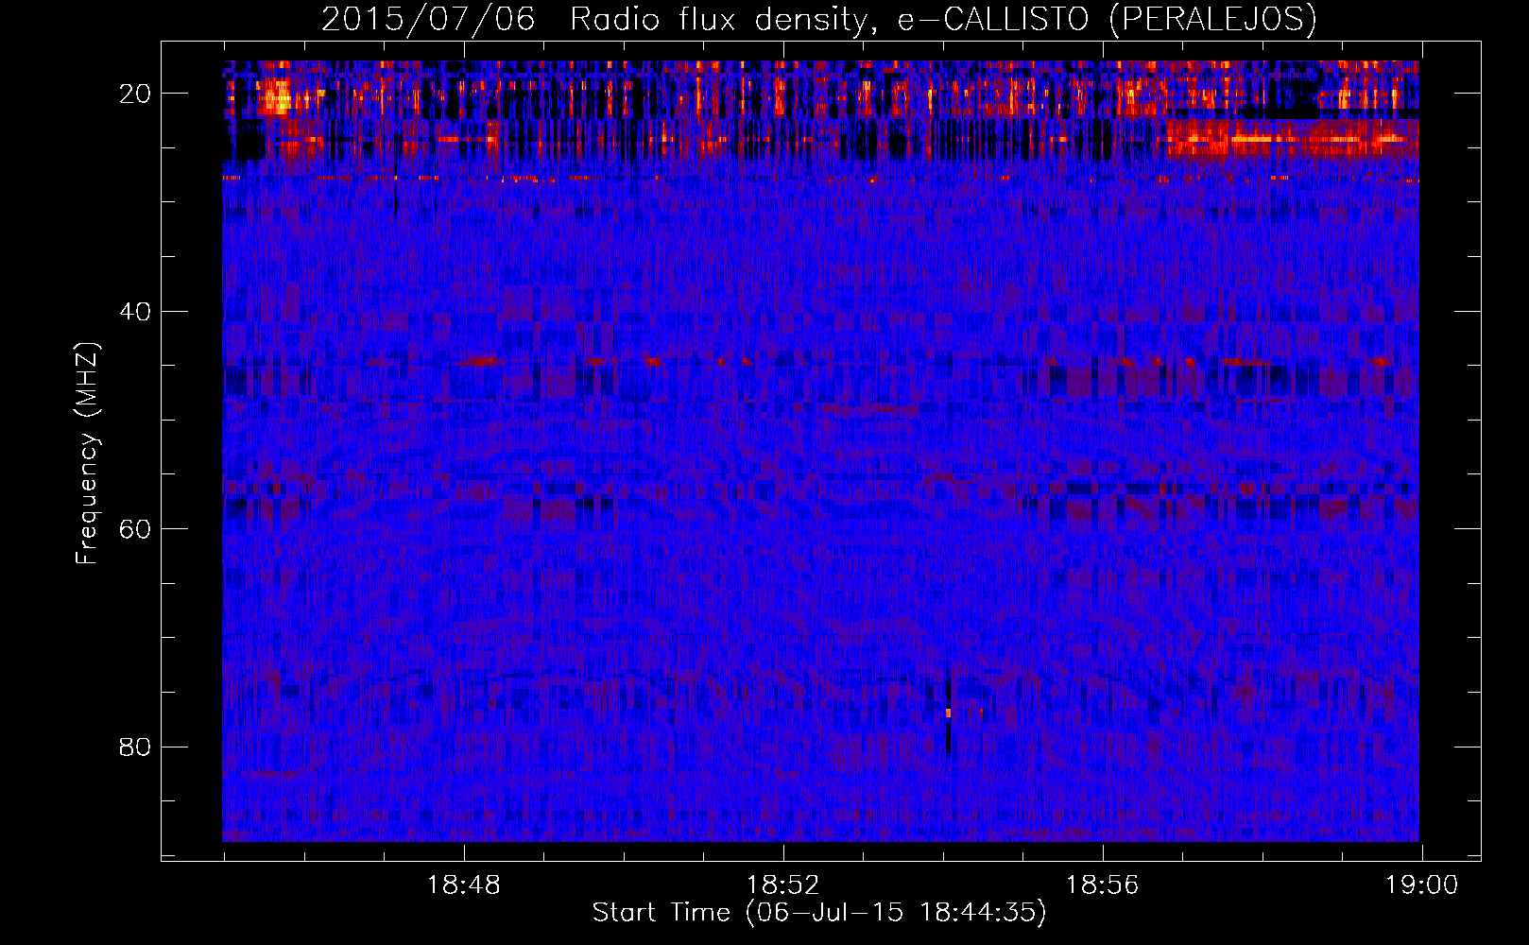1529x945 pixels.
Task: Click the 20 frequency tick label
Action: click(136, 94)
